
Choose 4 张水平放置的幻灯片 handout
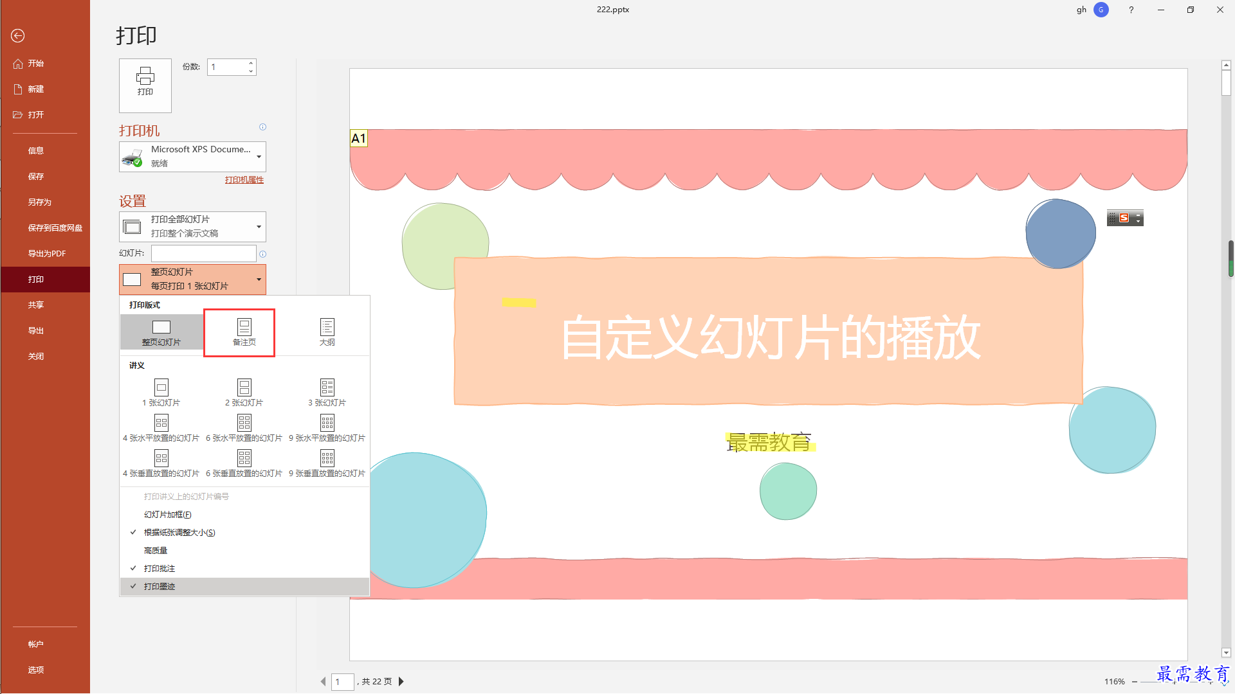[x=161, y=428]
